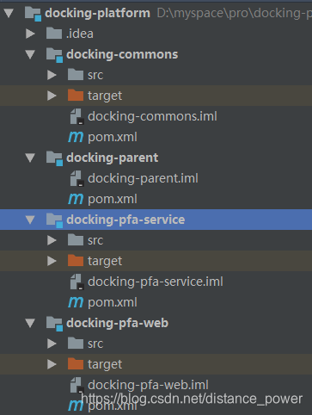Click the docking-parent module folder icon

click(x=54, y=158)
